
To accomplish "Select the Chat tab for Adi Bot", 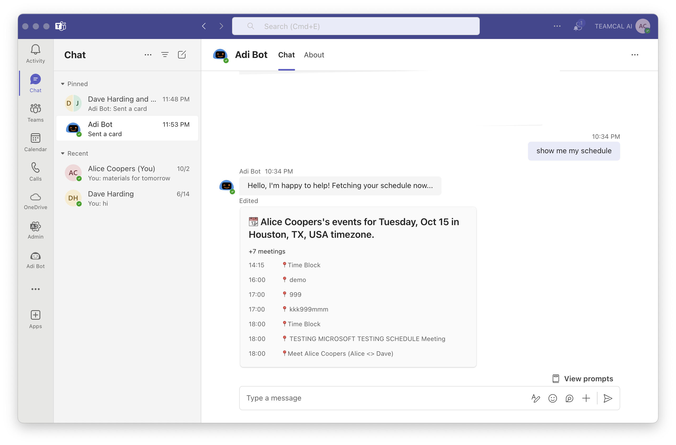I will click(x=286, y=55).
